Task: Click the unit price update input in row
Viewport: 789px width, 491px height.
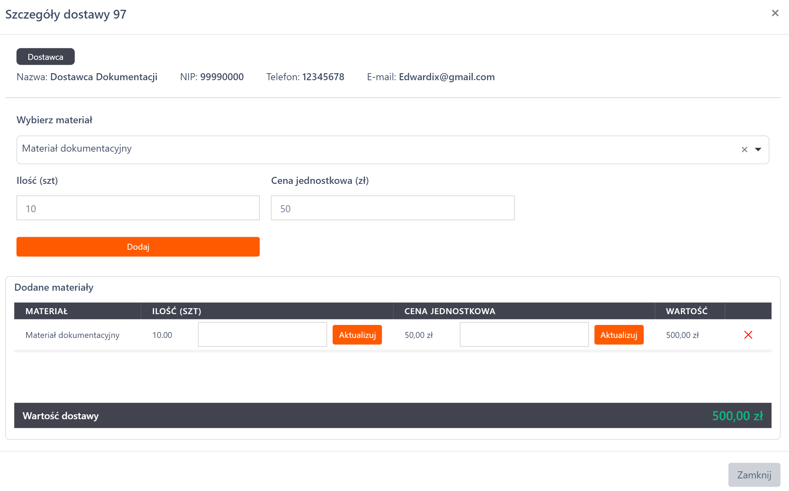Action: pos(524,334)
